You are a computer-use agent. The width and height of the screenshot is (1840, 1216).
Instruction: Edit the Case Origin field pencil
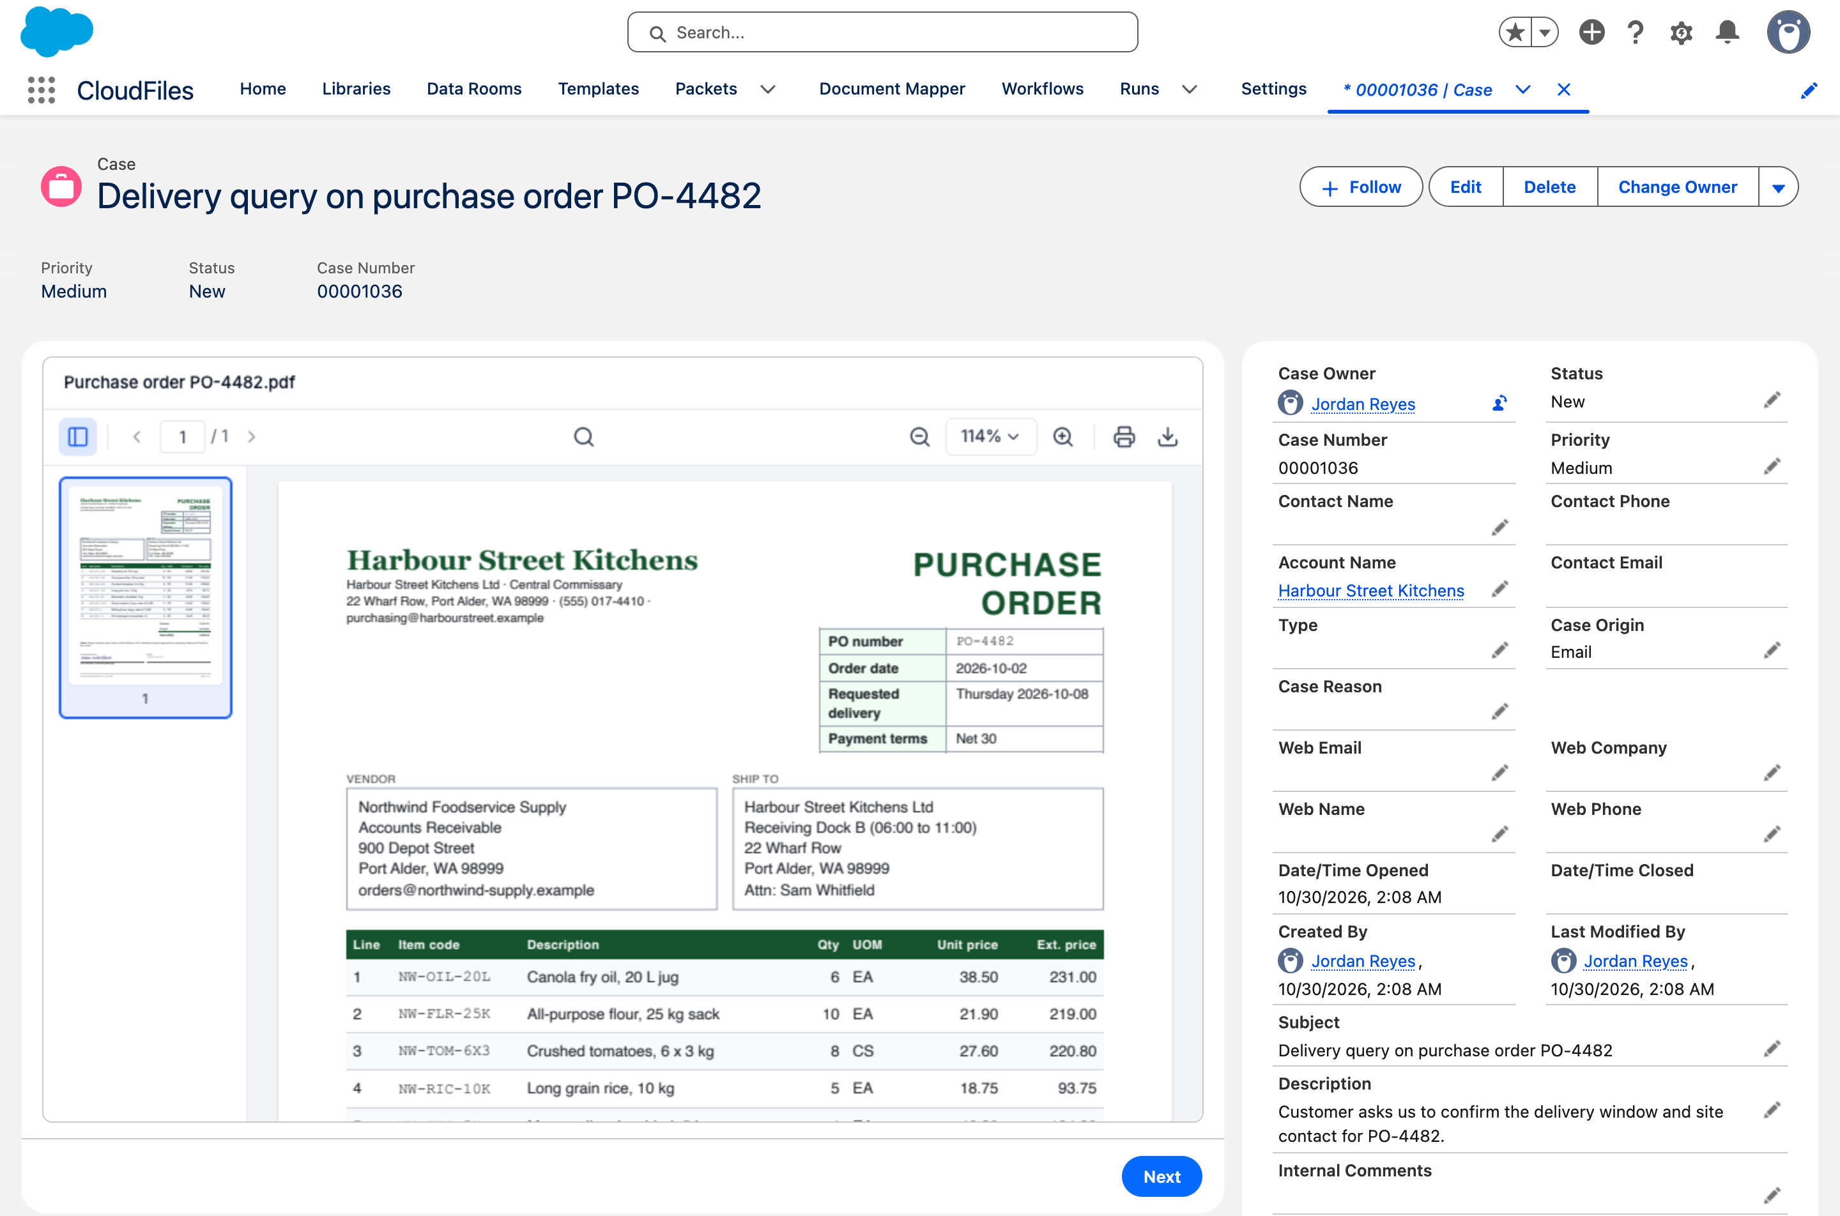pos(1772,650)
